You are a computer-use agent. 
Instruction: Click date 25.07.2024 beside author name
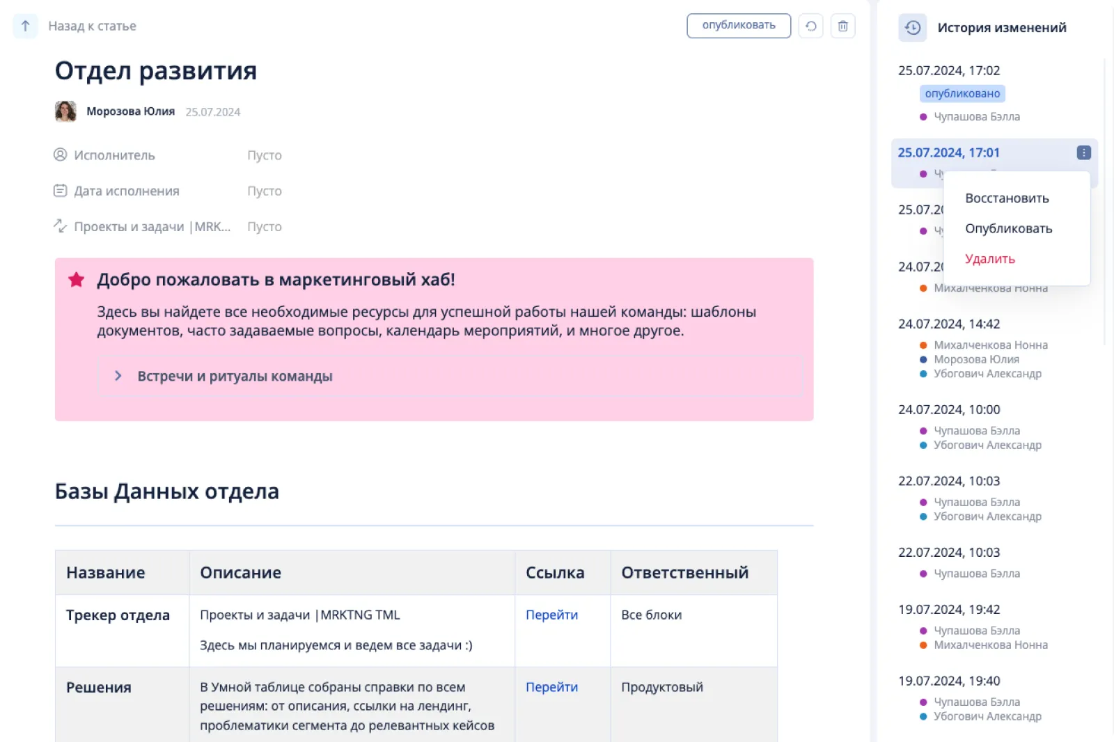coord(213,112)
